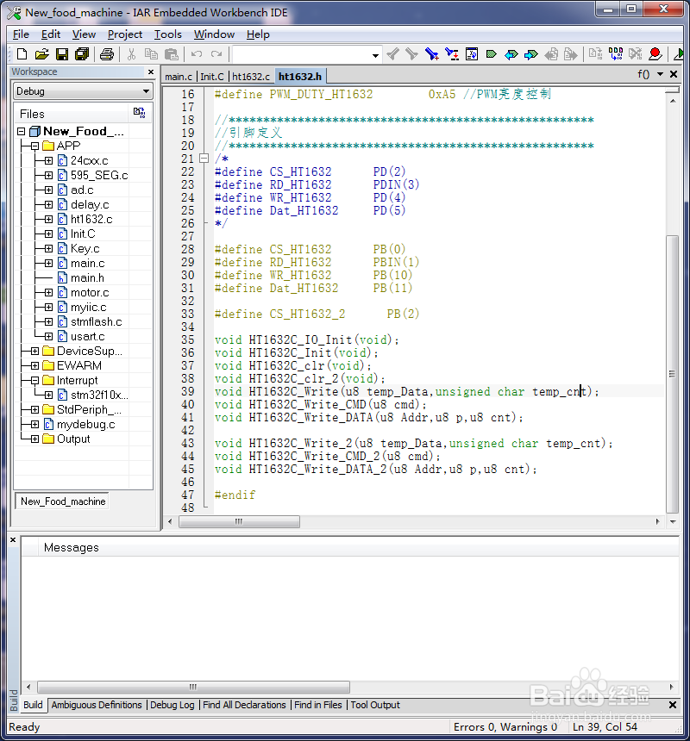
Task: Expand the ht1632.c file node
Action: [x=48, y=219]
